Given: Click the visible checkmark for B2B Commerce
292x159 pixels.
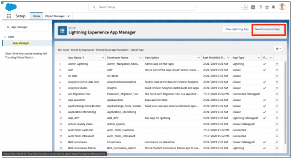Looking at the screenshot, I should [264, 142].
